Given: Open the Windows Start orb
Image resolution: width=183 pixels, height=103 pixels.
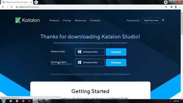Looking at the screenshot, I should pyautogui.click(x=3, y=101).
